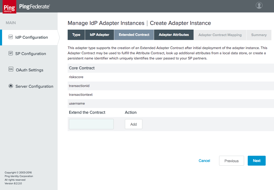Click the Previous button
Viewport: 274px width, 190px height.
click(x=231, y=161)
